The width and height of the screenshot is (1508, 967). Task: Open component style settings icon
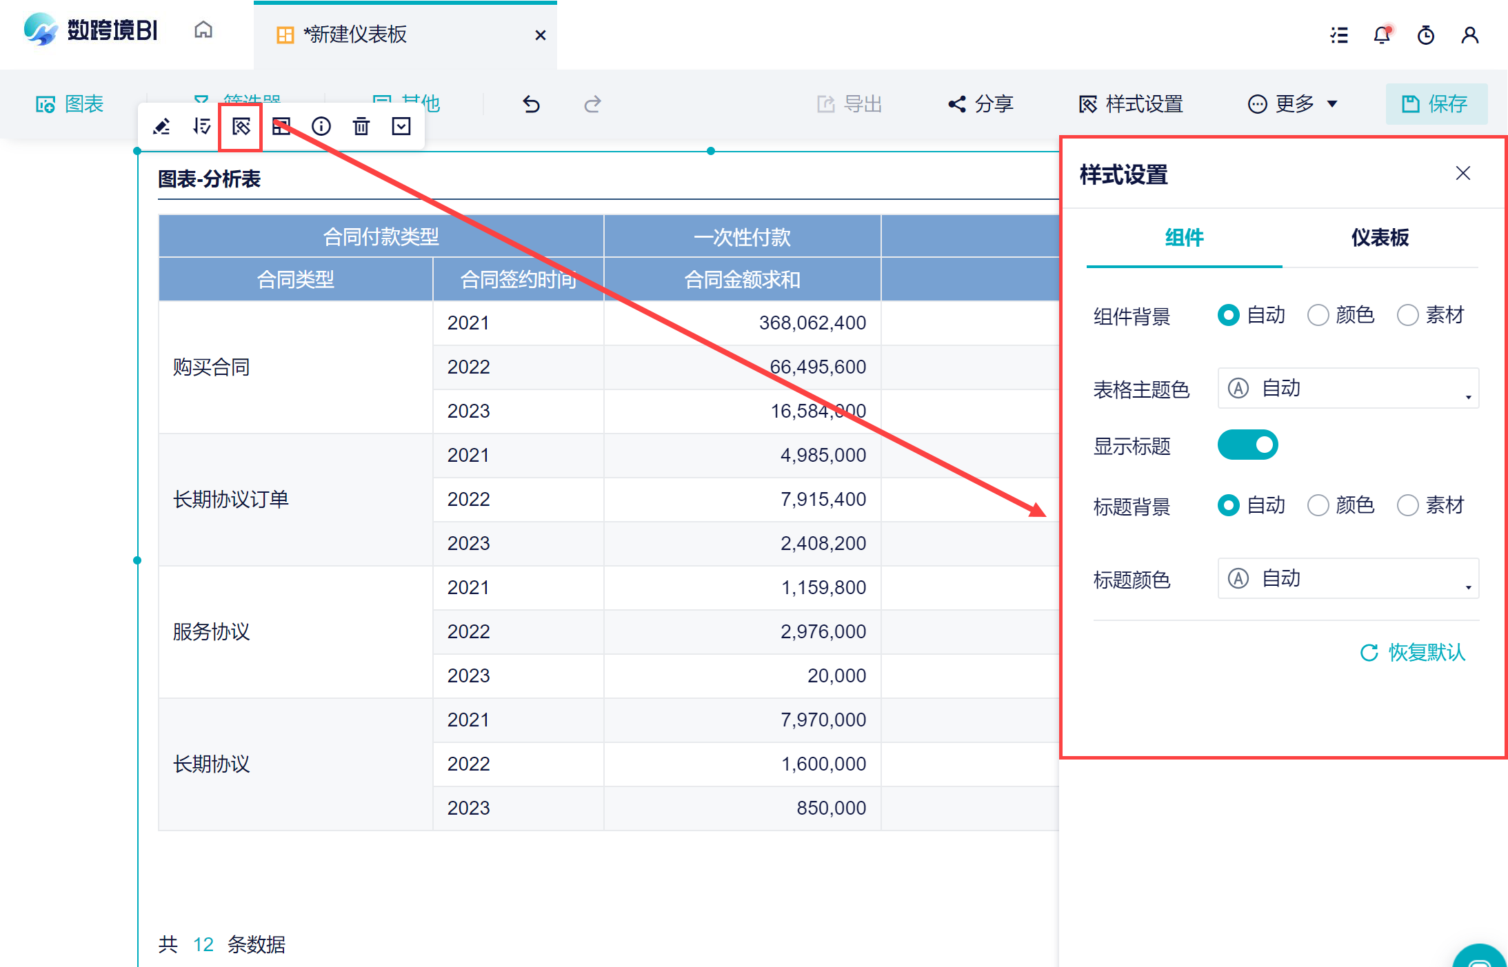point(241,126)
